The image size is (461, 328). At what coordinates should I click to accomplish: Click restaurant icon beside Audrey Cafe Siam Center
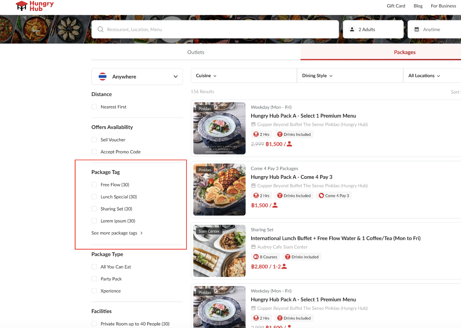(x=253, y=247)
